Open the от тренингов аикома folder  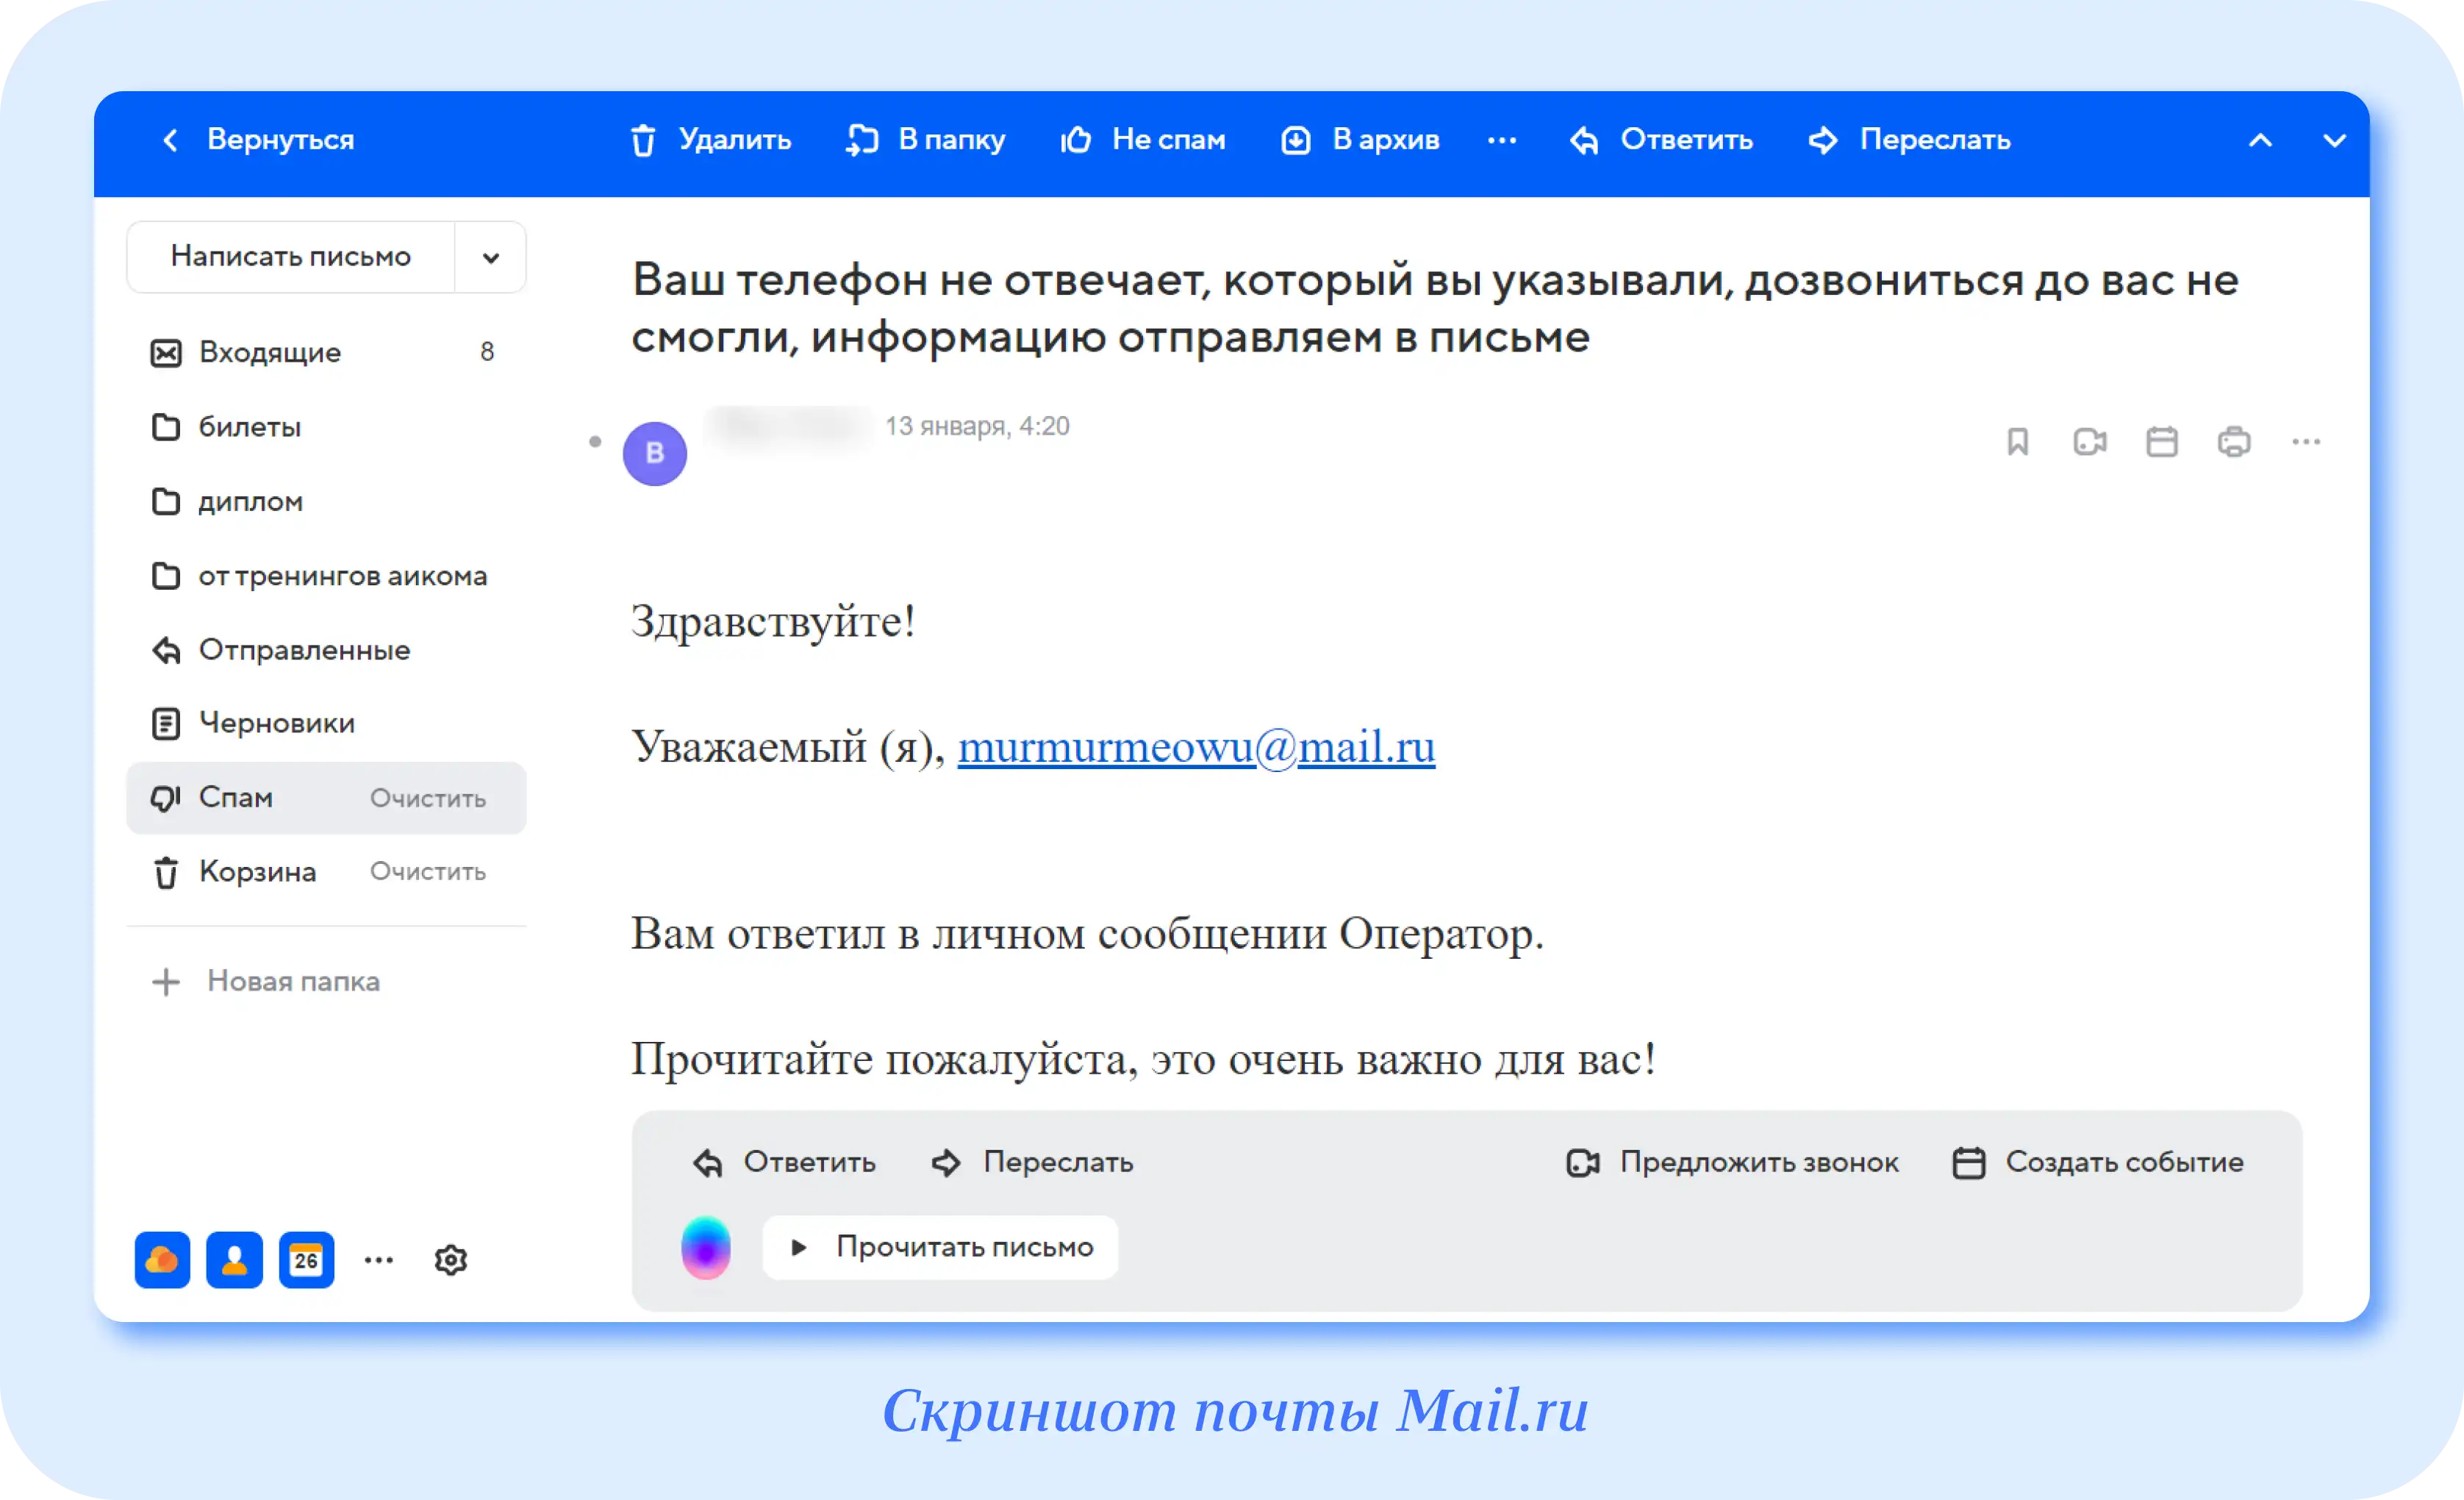pos(326,576)
